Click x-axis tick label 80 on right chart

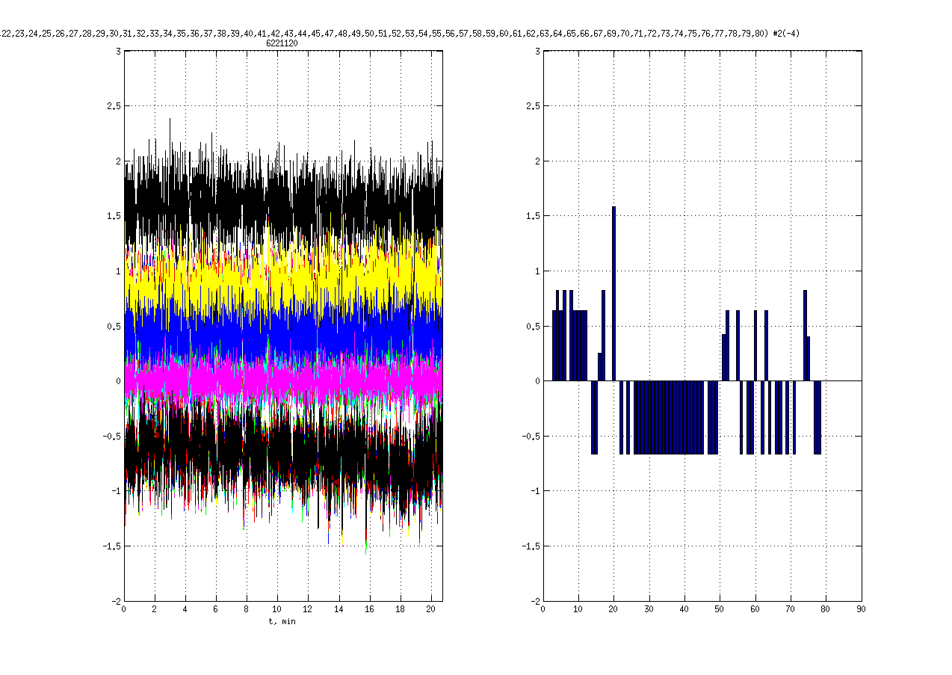[826, 609]
